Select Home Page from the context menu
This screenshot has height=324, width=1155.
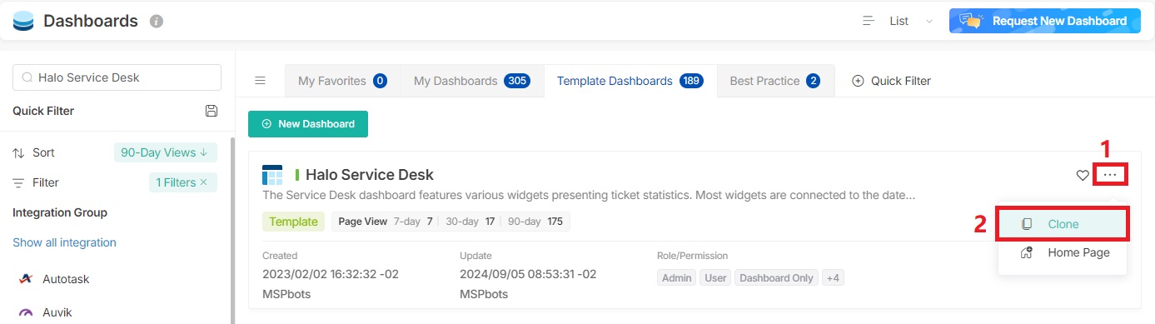click(1062, 252)
